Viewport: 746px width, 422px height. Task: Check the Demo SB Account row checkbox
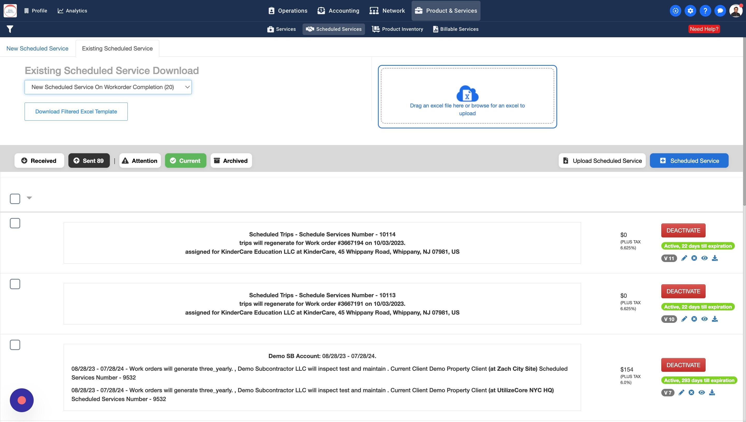tap(15, 345)
